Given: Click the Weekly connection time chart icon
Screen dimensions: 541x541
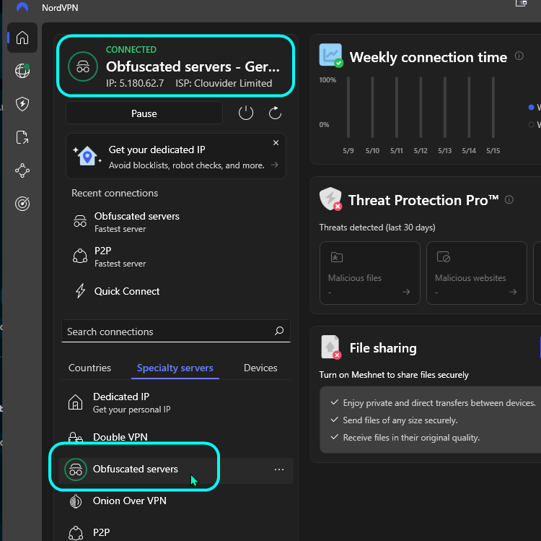Looking at the screenshot, I should [x=331, y=56].
